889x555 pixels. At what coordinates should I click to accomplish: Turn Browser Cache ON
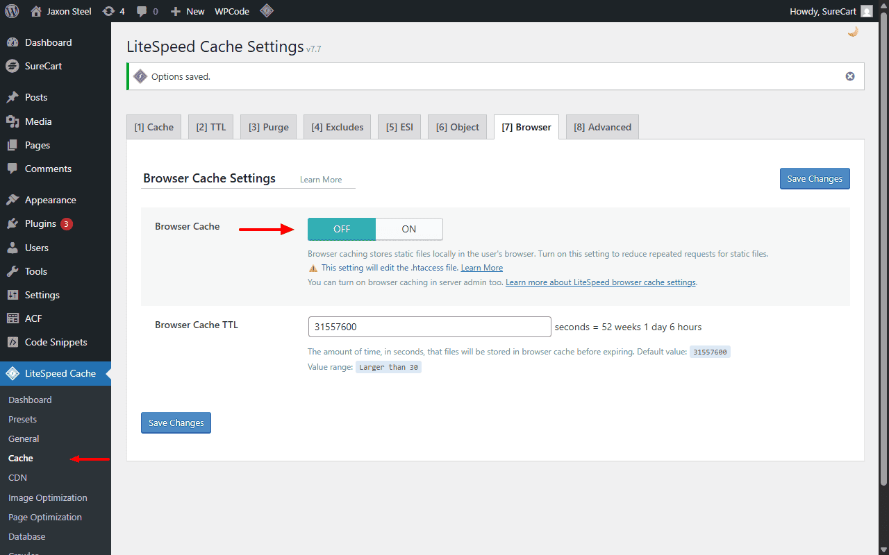409,229
